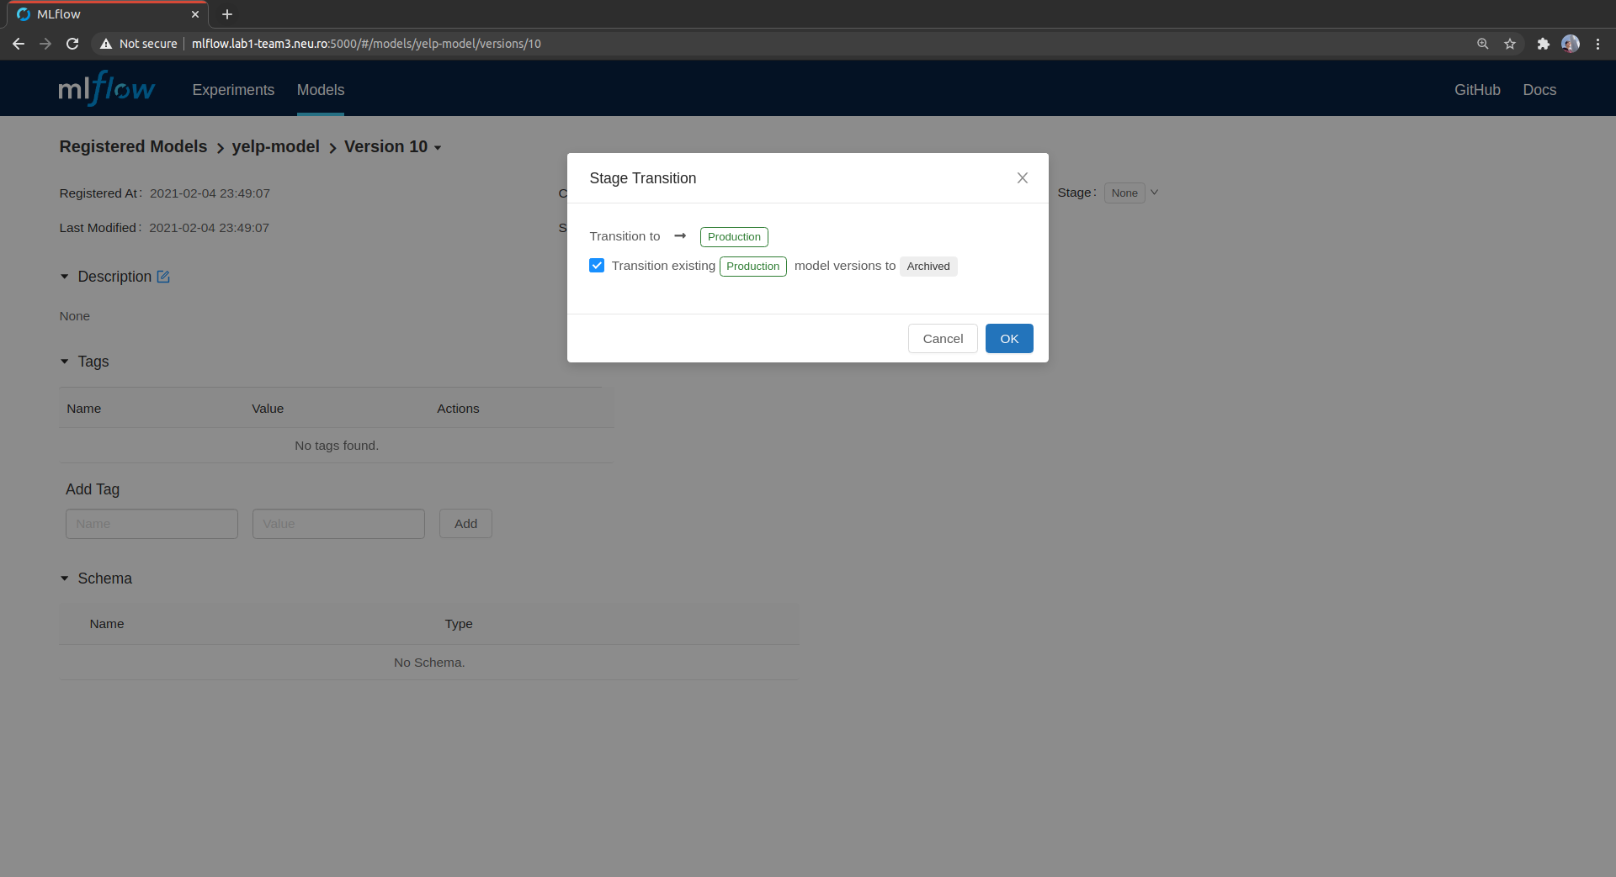The width and height of the screenshot is (1616, 877).
Task: Open the Stage None dropdown
Action: click(x=1132, y=193)
